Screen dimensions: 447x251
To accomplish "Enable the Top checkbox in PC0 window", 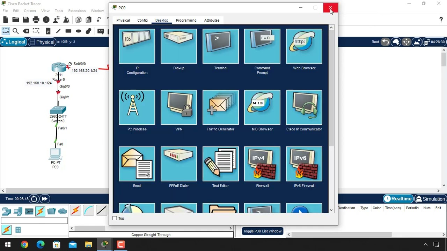I will point(115,218).
